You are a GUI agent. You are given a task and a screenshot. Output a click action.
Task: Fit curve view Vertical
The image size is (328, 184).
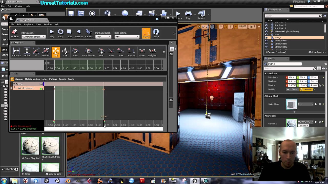[27, 52]
